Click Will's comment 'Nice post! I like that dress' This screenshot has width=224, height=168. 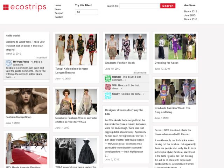pyautogui.click(x=125, y=87)
